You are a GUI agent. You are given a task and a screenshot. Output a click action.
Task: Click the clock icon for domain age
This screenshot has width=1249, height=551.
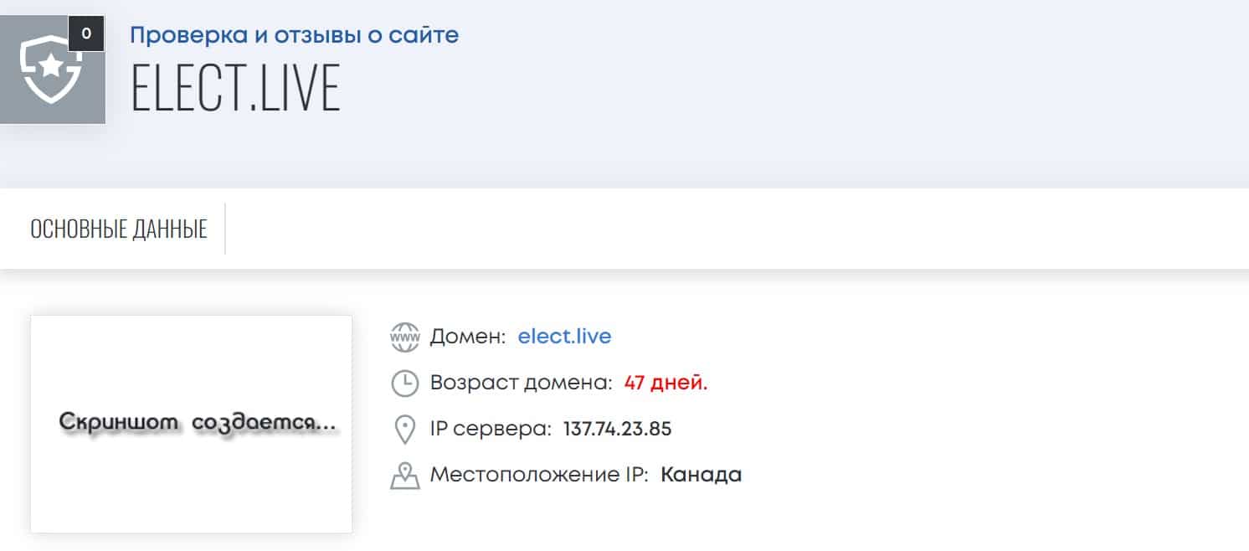pyautogui.click(x=404, y=384)
